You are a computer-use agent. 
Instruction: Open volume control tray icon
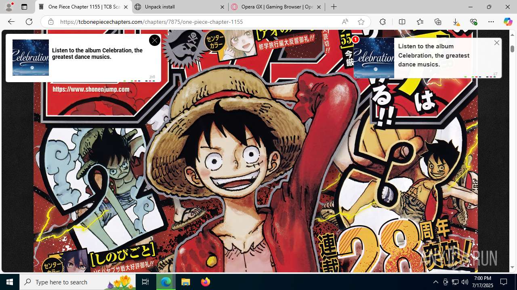click(465, 282)
